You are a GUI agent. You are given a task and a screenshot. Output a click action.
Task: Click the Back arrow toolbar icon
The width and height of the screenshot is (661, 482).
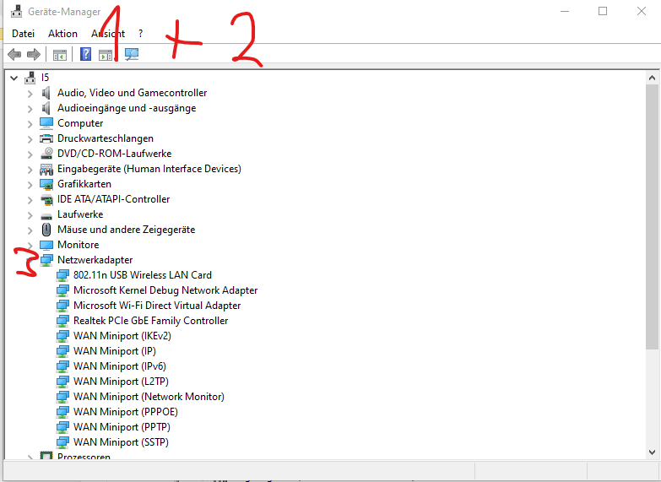click(14, 54)
